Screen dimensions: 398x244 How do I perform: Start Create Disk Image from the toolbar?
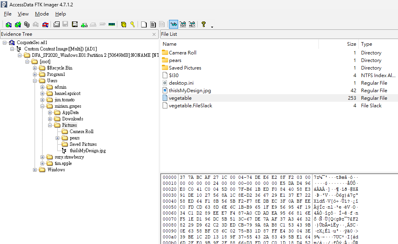56,24
